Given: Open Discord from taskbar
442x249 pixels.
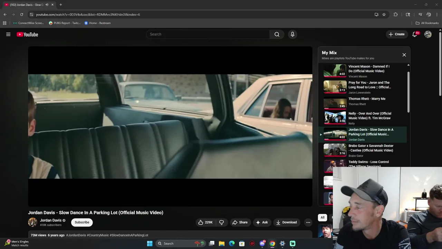Looking at the screenshot, I should pyautogui.click(x=262, y=243).
